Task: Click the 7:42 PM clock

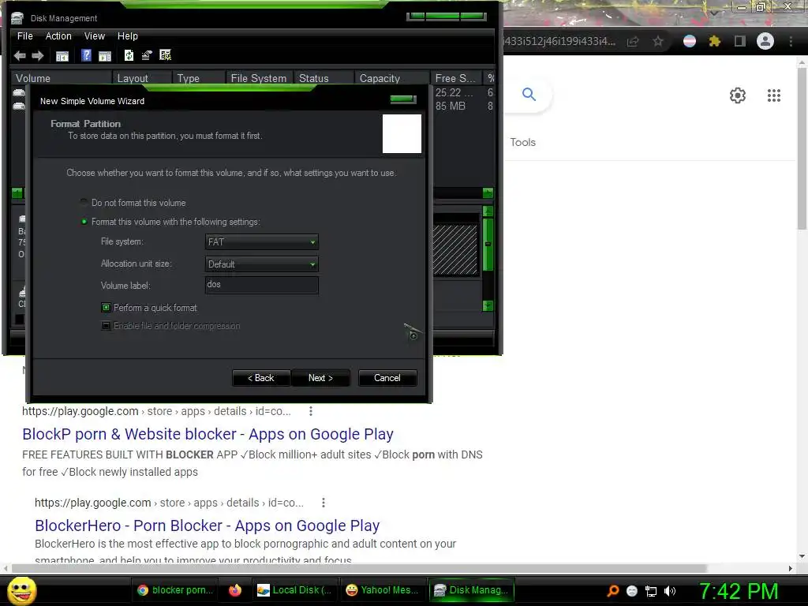Action: coord(739,591)
